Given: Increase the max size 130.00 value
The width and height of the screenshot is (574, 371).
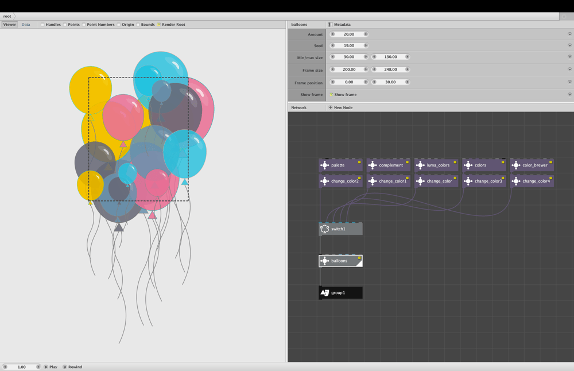Looking at the screenshot, I should (407, 57).
